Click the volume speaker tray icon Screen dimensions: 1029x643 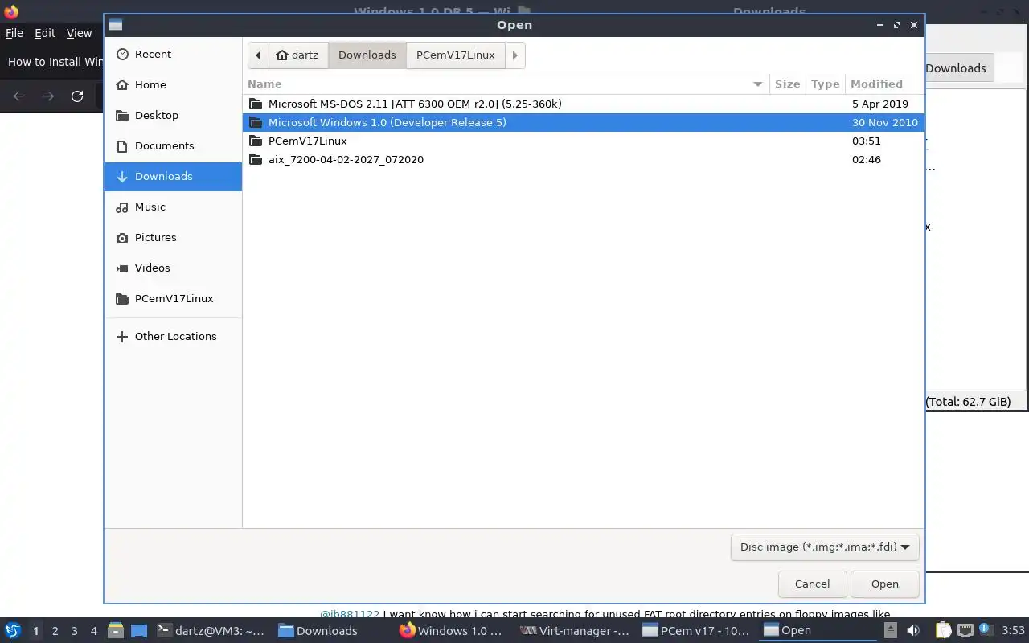coord(913,631)
